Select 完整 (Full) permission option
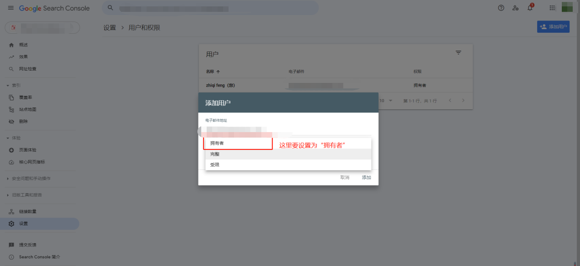 215,154
